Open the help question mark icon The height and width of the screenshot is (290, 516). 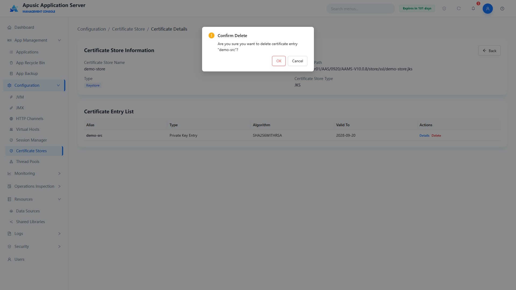point(502,9)
